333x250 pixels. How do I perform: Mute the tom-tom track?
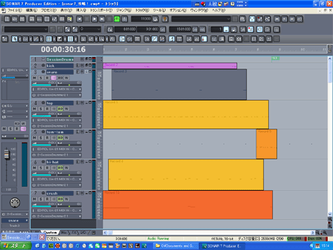pyautogui.click(x=35, y=138)
